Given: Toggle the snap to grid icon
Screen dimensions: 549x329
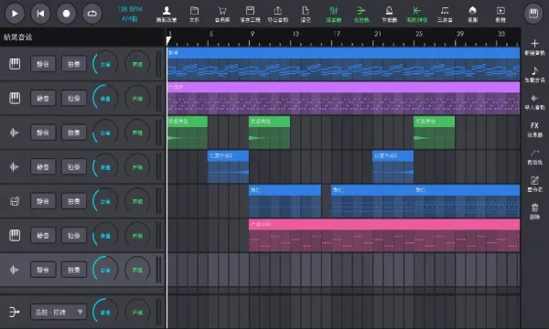Looking at the screenshot, I should pyautogui.click(x=416, y=14).
